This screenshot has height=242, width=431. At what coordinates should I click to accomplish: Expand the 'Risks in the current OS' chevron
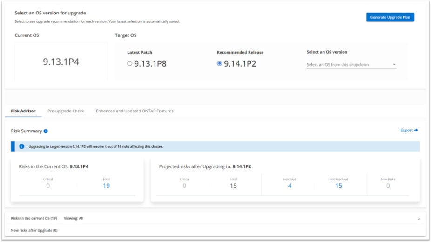point(418,219)
